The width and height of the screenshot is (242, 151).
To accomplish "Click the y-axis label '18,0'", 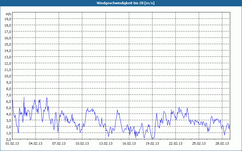I will point(8,25).
